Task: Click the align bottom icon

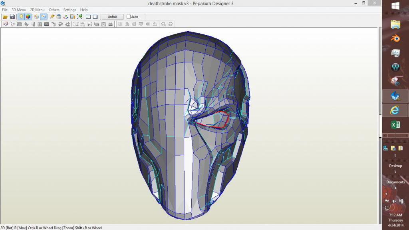Action: [155, 24]
